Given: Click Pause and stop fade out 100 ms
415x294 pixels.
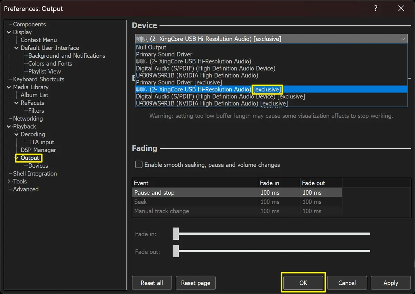Looking at the screenshot, I should click(312, 193).
